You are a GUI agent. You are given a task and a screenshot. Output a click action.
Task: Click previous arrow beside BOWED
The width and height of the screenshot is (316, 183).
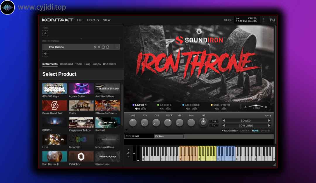pos(224,121)
